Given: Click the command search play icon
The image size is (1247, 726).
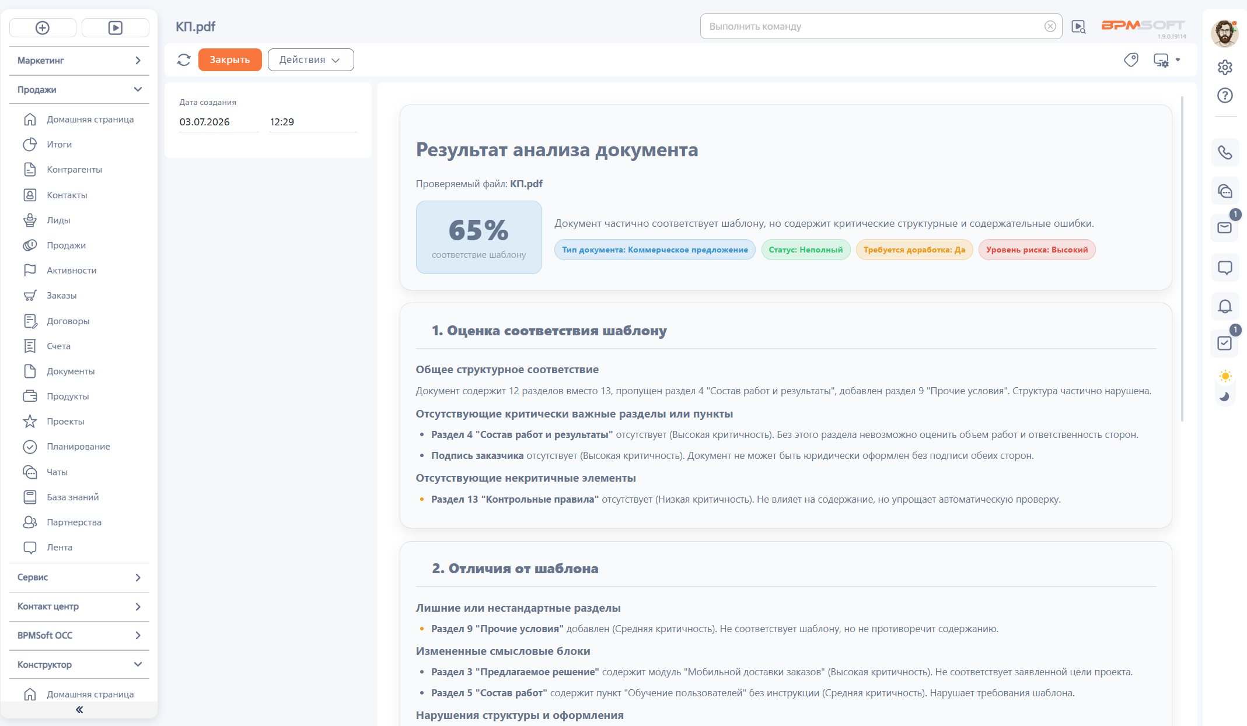Looking at the screenshot, I should click(1078, 27).
